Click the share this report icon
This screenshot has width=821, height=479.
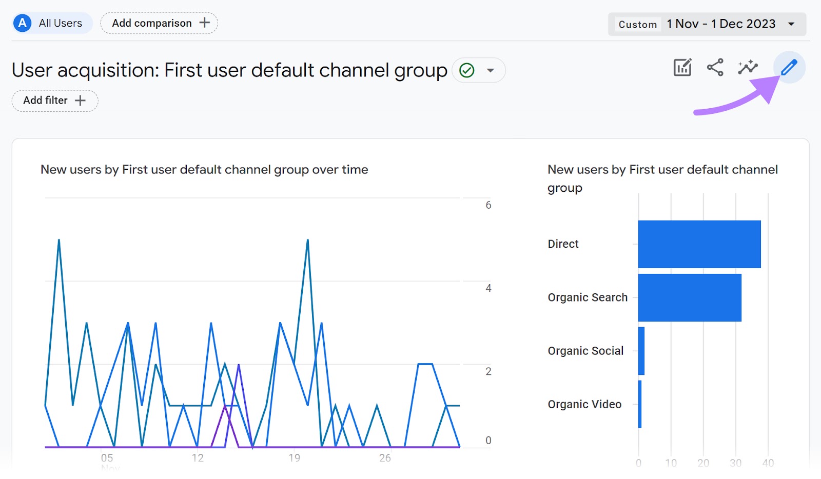click(715, 67)
